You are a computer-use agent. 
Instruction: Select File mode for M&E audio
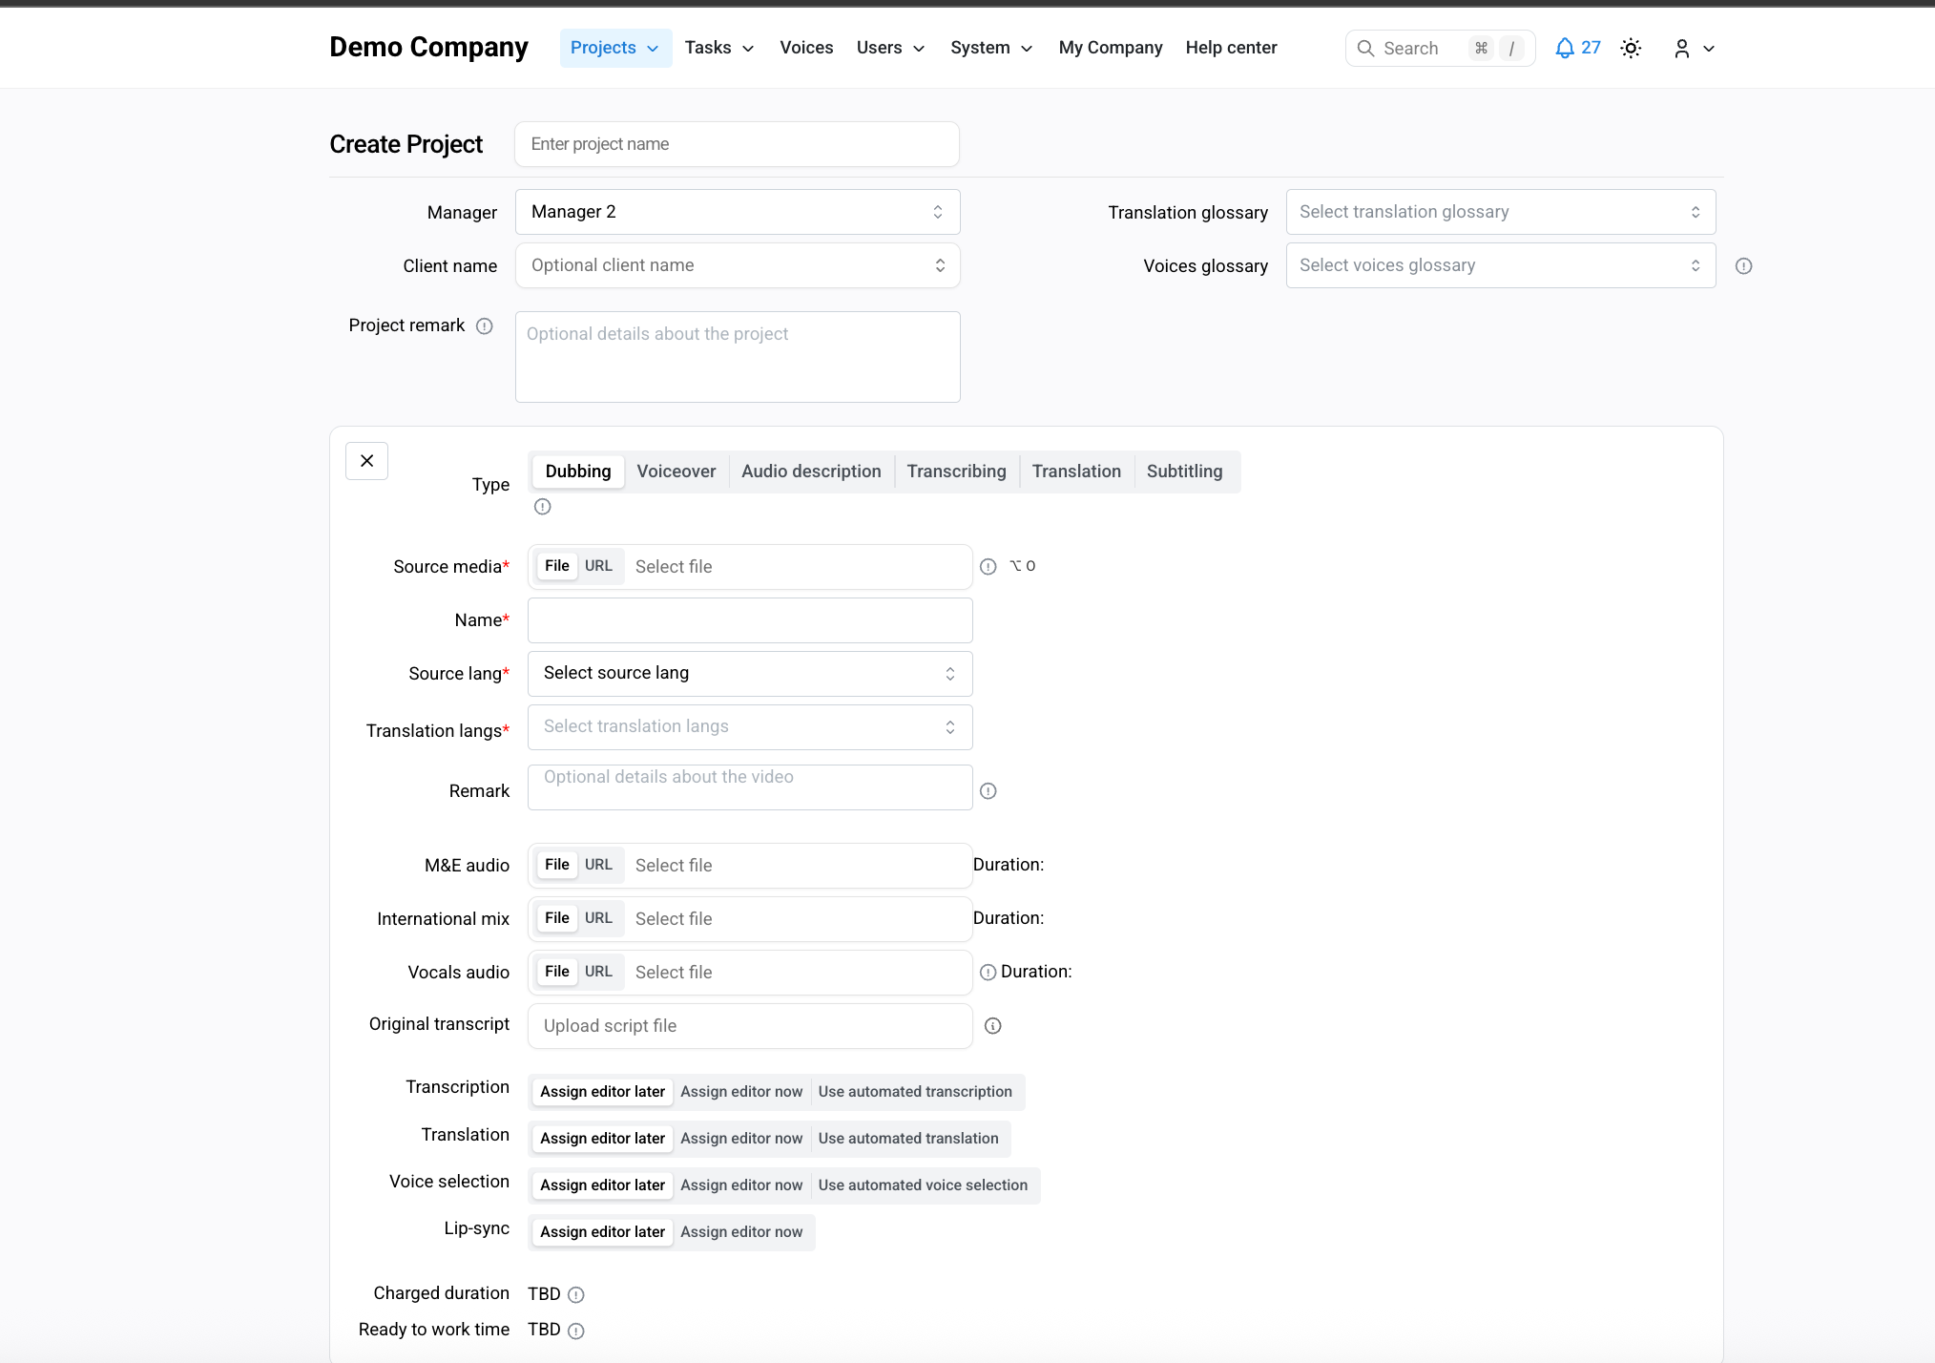coord(557,865)
